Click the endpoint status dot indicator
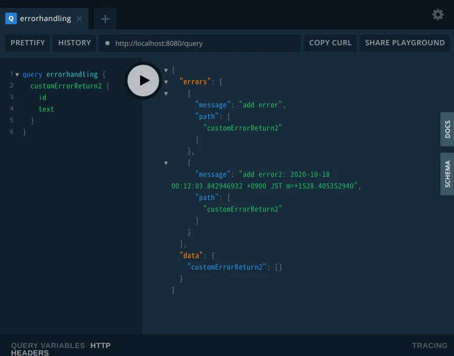This screenshot has width=454, height=356. click(107, 43)
